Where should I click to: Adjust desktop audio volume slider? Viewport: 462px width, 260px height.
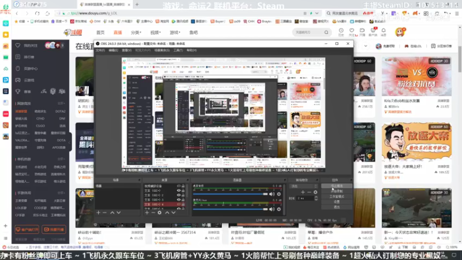(x=230, y=194)
